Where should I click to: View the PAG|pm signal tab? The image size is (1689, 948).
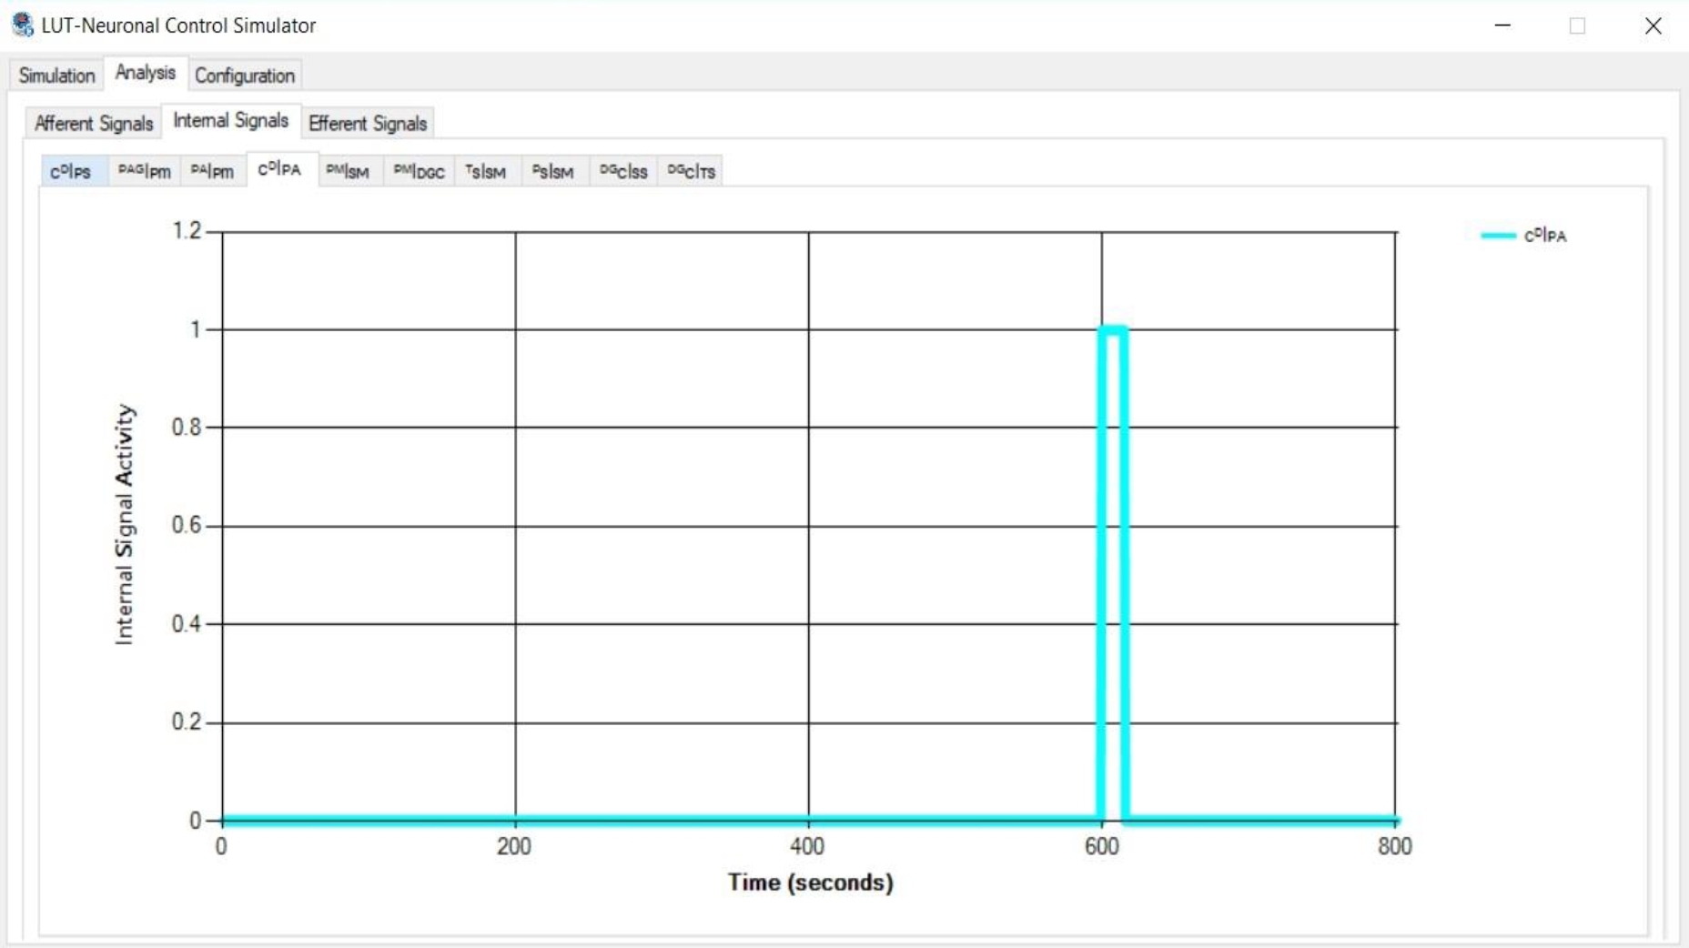(144, 171)
